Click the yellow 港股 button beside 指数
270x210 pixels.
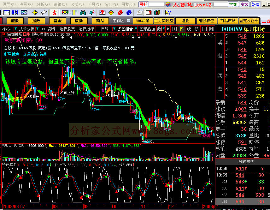(15, 21)
